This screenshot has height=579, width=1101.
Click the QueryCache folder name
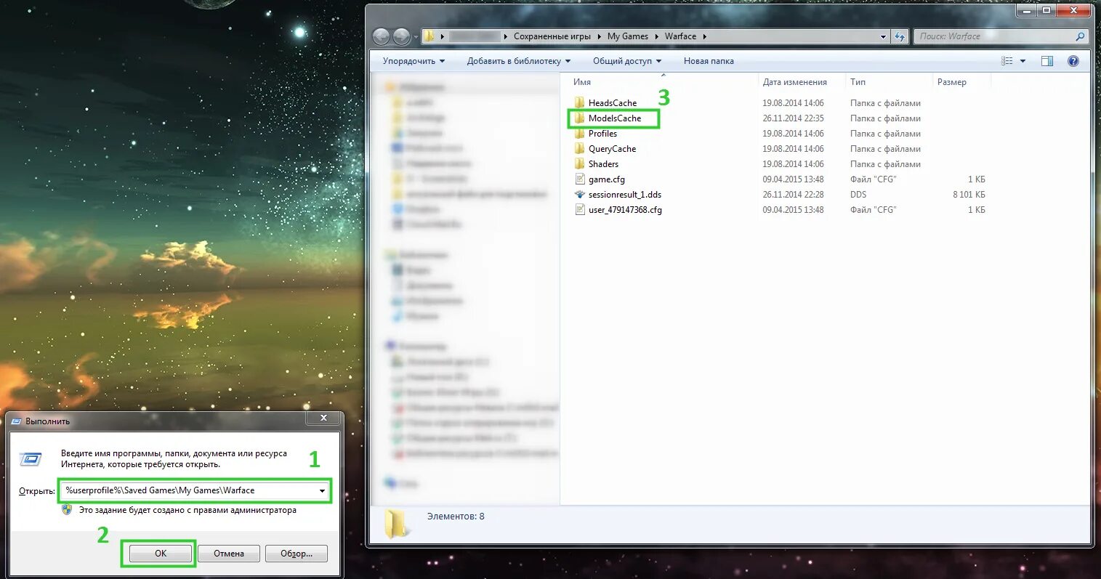click(x=612, y=149)
